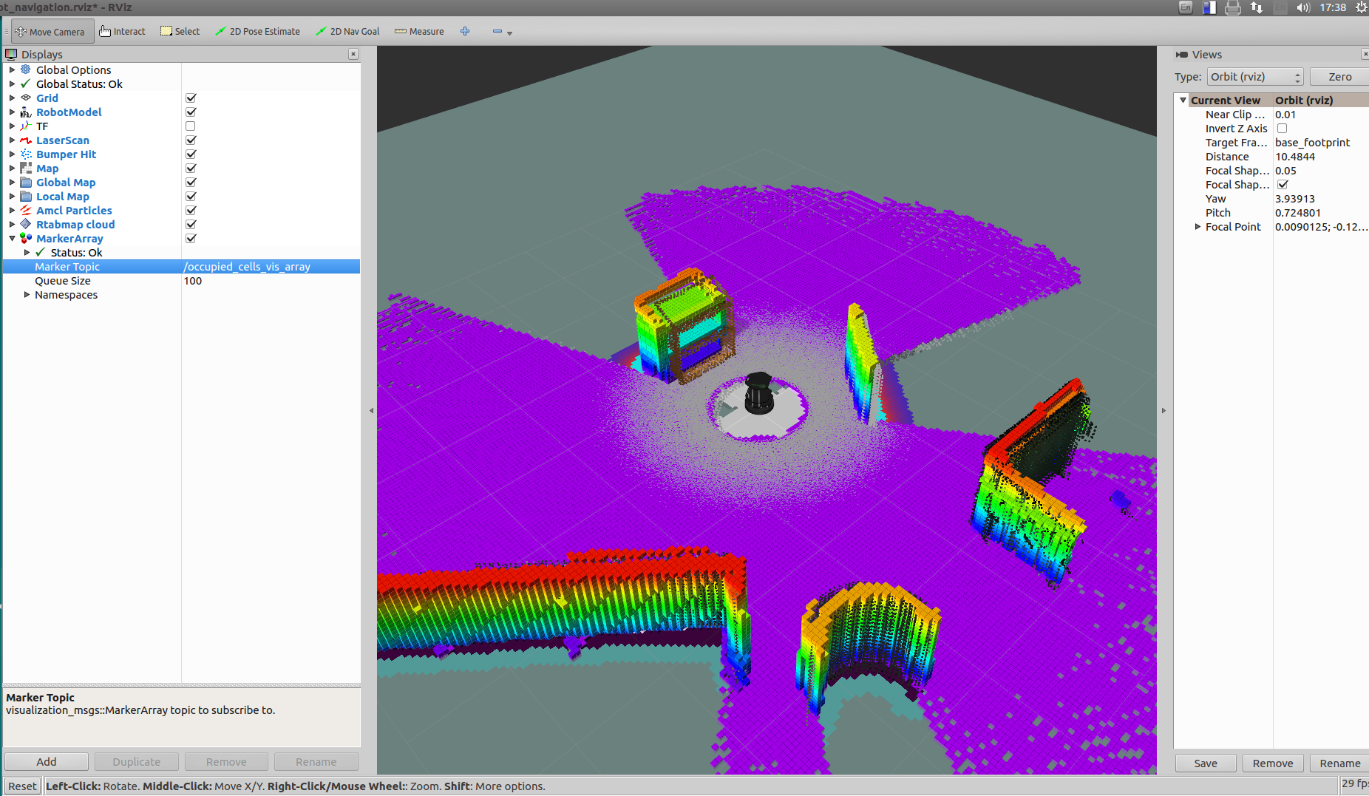Open the volume icon in system tray

[1302, 7]
